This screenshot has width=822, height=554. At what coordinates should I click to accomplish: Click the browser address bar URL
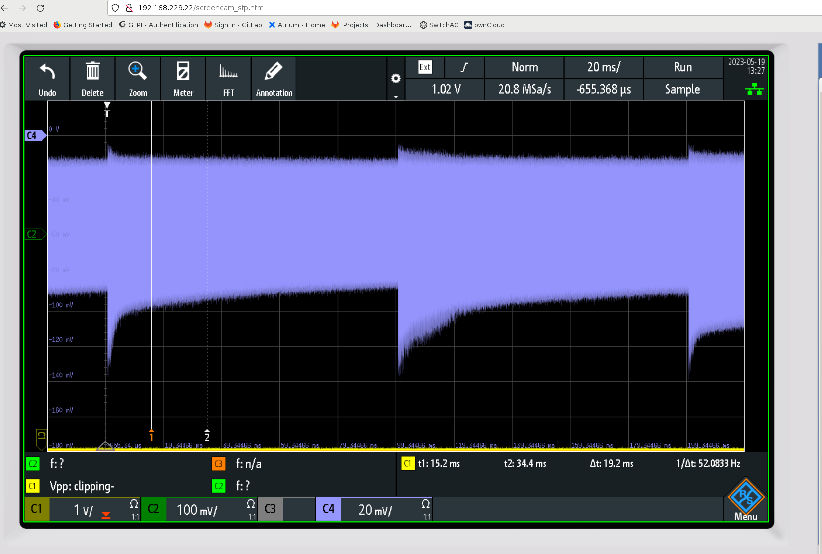pyautogui.click(x=201, y=8)
